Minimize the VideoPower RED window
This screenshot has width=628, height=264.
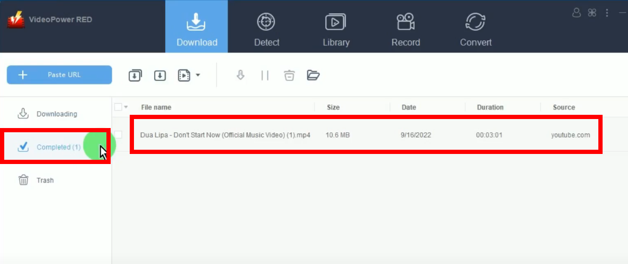pyautogui.click(x=622, y=13)
